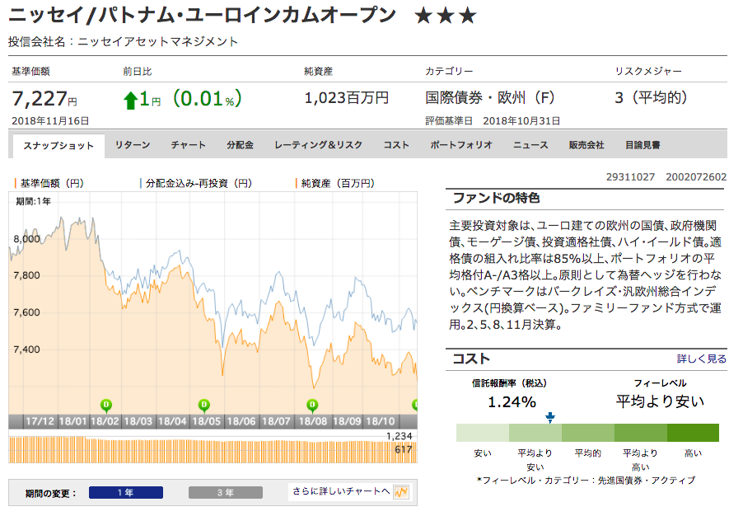Screen dimensions: 743x516
Task: Click the 1,023百万円 net assets value
Action: point(347,98)
